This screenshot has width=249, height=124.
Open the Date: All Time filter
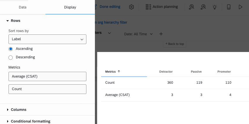coord(138,34)
